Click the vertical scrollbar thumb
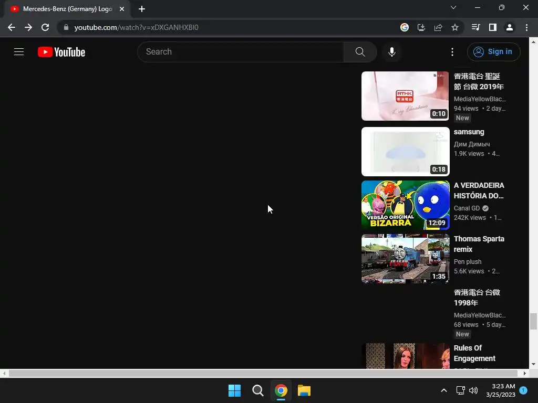The width and height of the screenshot is (538, 403). 533,322
